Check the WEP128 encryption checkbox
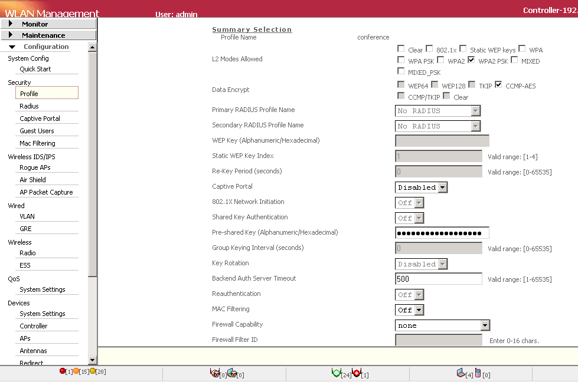Image resolution: width=578 pixels, height=382 pixels. (435, 84)
